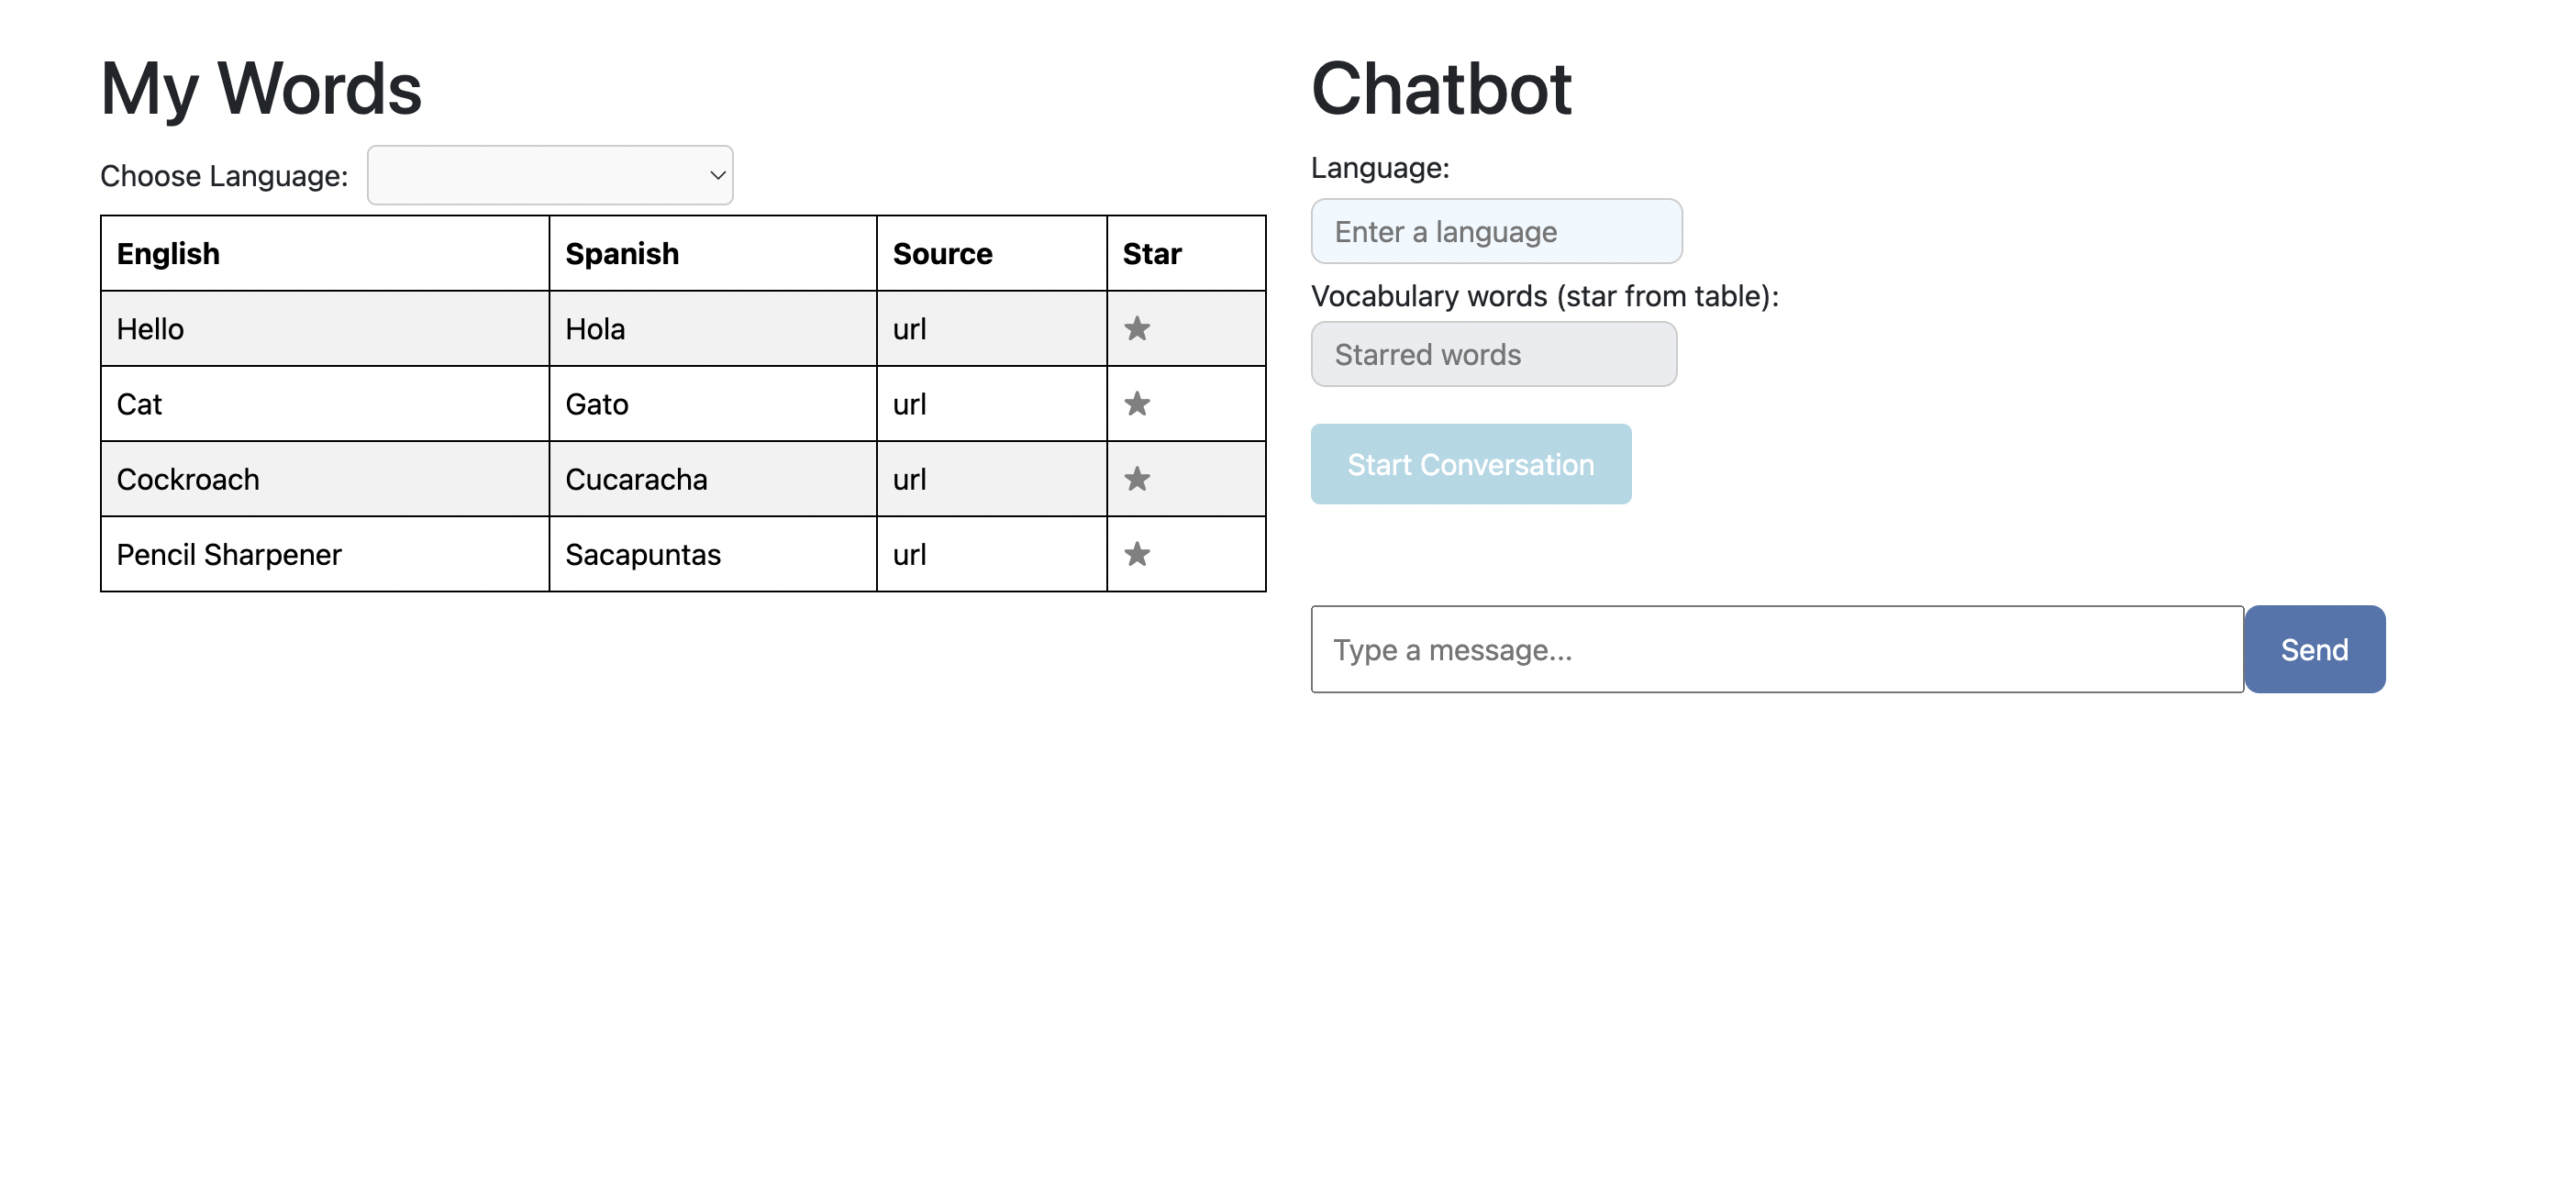Viewport: 2576px width, 1183px height.
Task: Click the Starred words field
Action: [x=1493, y=354]
